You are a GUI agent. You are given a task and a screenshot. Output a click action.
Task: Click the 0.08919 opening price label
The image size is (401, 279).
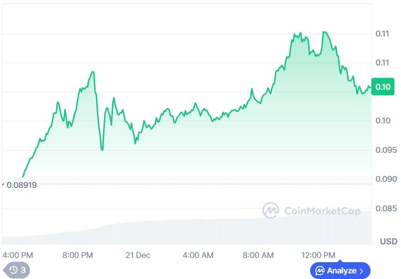click(21, 185)
